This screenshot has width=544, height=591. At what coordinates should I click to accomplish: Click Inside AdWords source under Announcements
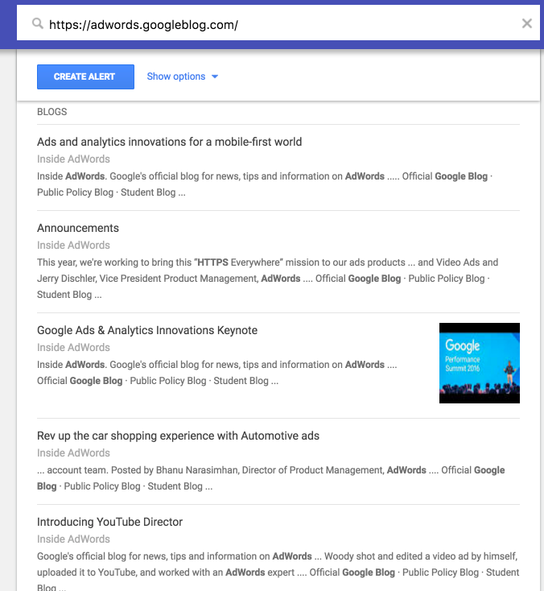(73, 246)
